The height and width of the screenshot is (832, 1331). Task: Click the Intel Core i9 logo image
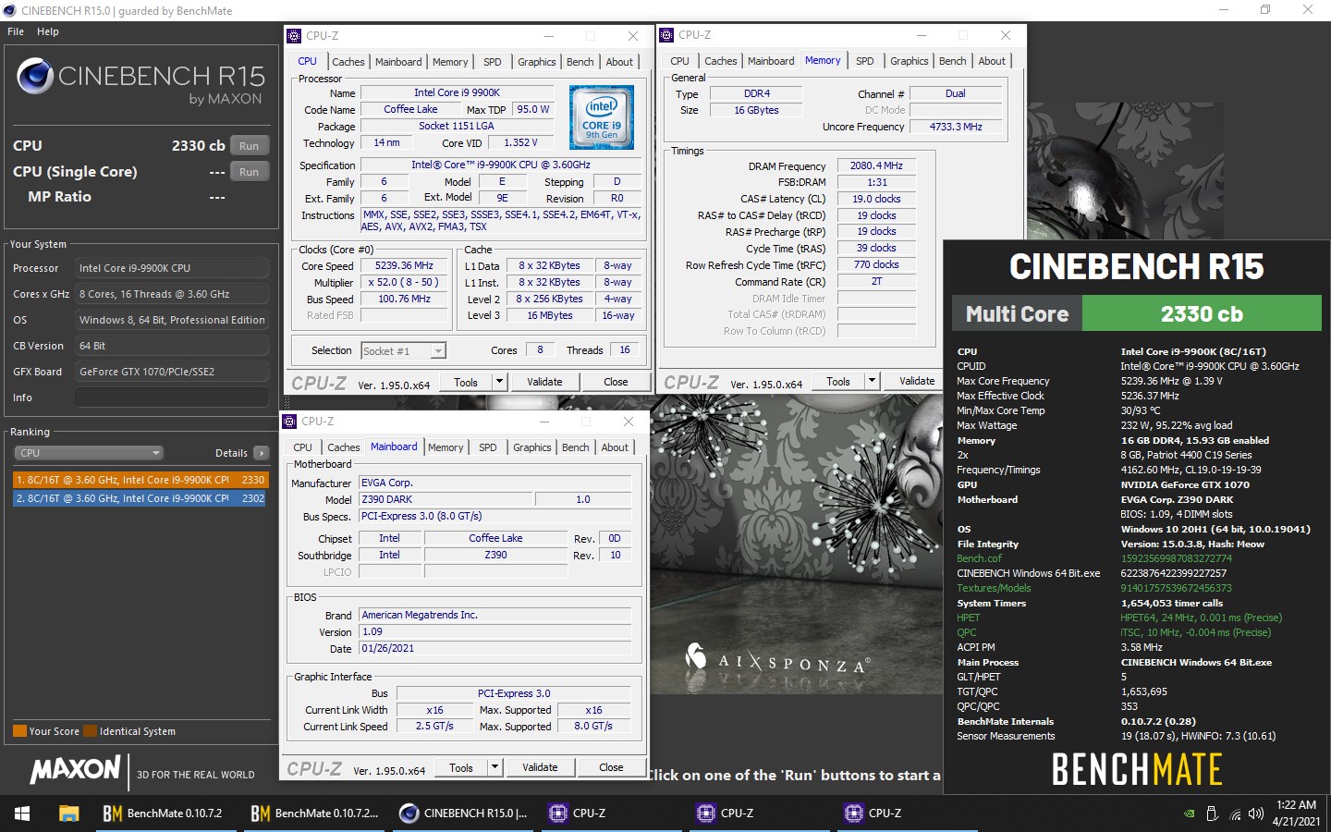tap(602, 117)
